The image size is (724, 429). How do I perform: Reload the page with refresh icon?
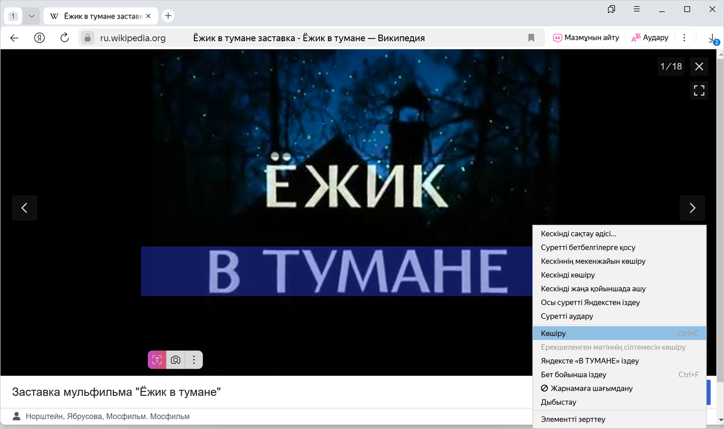(x=65, y=38)
